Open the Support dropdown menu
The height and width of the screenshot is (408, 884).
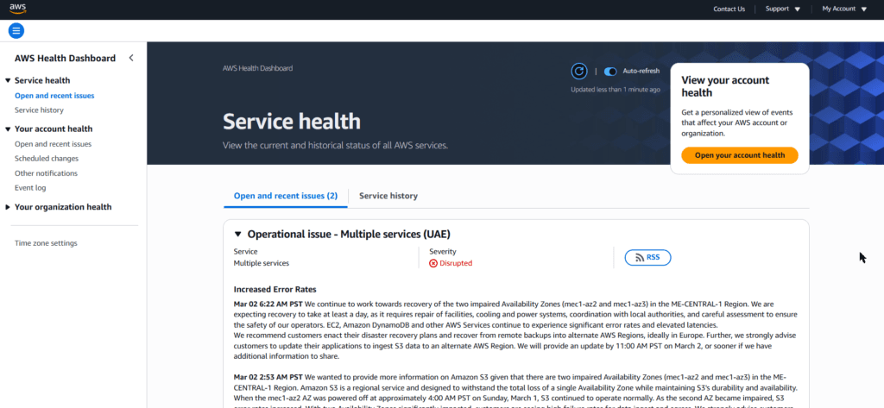click(x=782, y=9)
